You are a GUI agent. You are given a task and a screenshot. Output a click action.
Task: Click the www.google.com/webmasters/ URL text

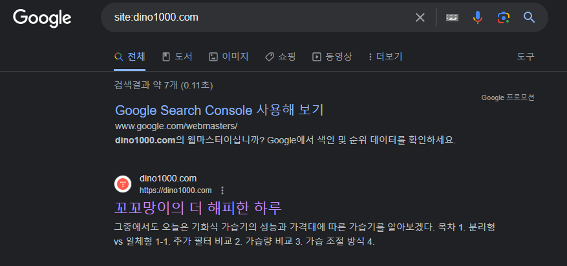176,127
